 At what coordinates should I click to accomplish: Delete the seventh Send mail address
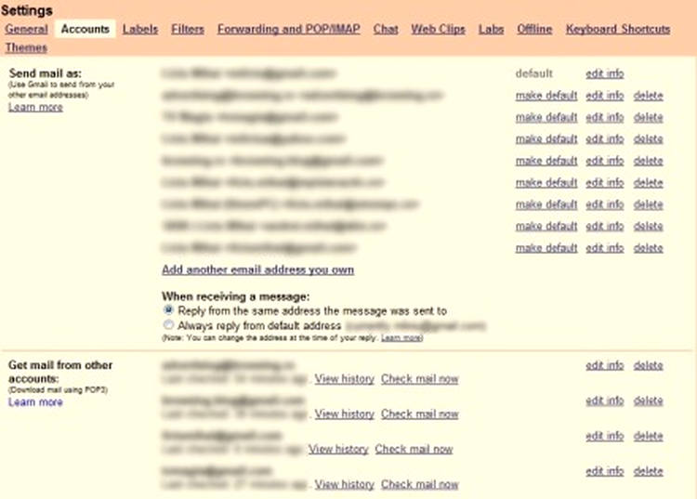pyautogui.click(x=648, y=204)
